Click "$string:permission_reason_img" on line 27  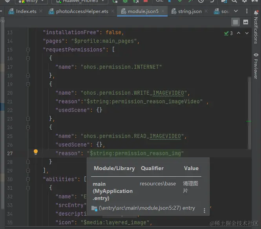(135, 154)
